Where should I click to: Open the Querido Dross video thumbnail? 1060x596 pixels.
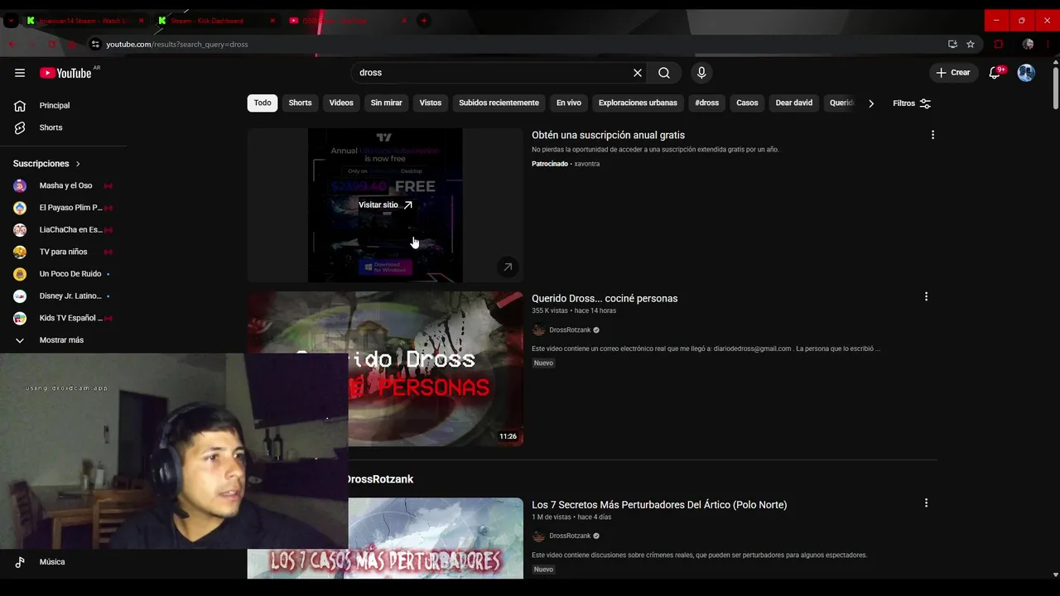385,369
